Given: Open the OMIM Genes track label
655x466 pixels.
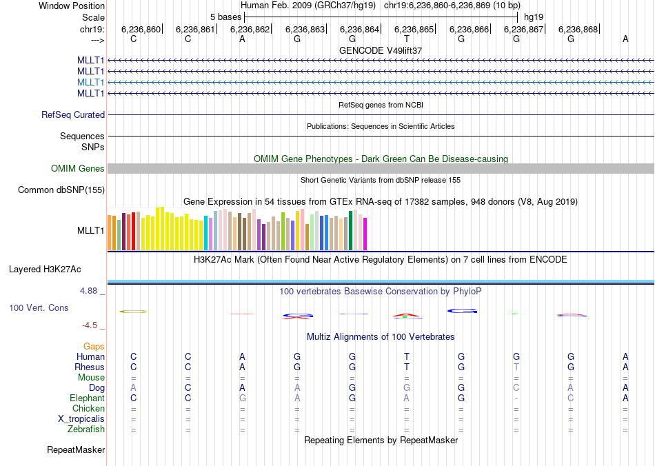Looking at the screenshot, I should point(78,169).
